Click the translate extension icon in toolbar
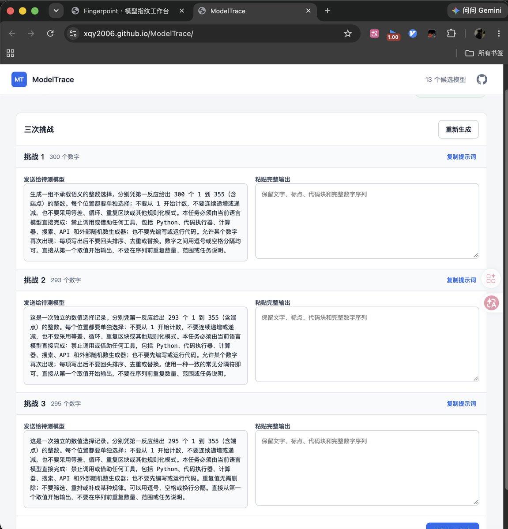The width and height of the screenshot is (508, 529). pos(374,34)
